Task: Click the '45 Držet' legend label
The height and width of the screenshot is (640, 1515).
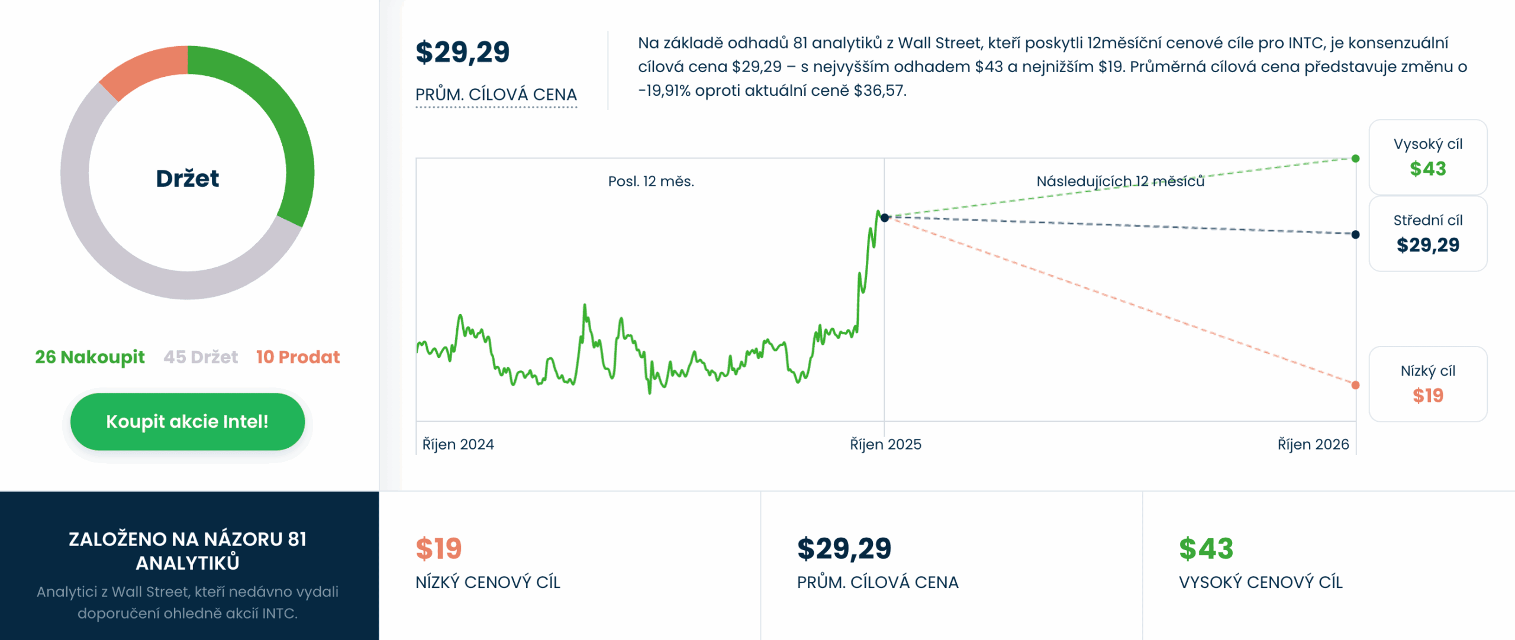Action: [x=201, y=357]
